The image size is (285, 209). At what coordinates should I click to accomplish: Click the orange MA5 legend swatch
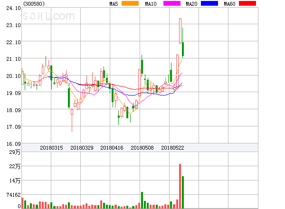(129, 4)
